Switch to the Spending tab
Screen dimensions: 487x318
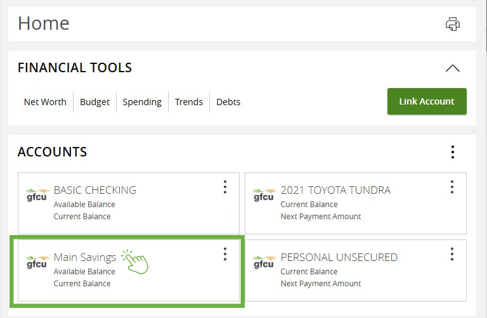142,102
